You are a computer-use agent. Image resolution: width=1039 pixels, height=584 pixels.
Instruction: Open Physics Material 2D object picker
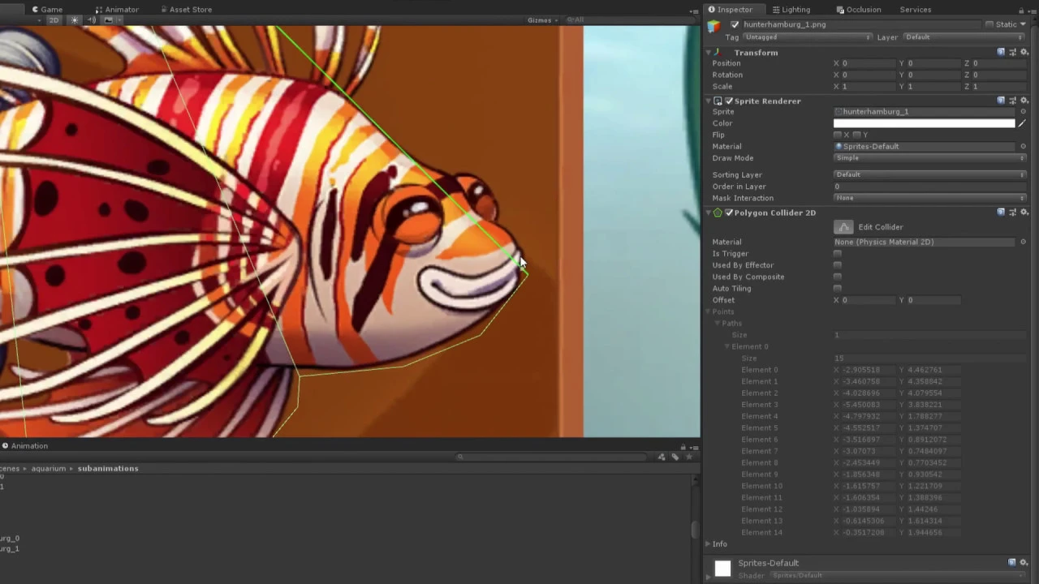click(1023, 242)
